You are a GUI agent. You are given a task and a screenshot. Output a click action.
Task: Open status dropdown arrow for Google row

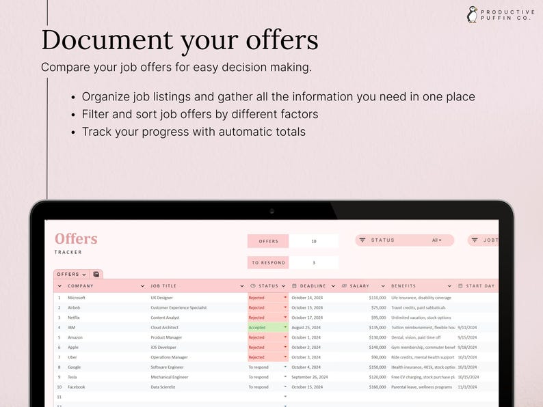[x=285, y=367]
